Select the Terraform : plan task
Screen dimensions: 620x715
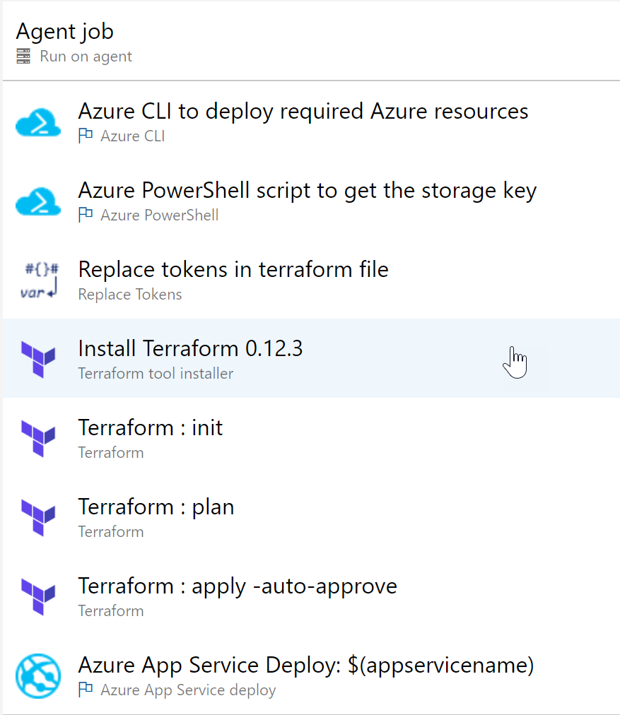coord(311,518)
